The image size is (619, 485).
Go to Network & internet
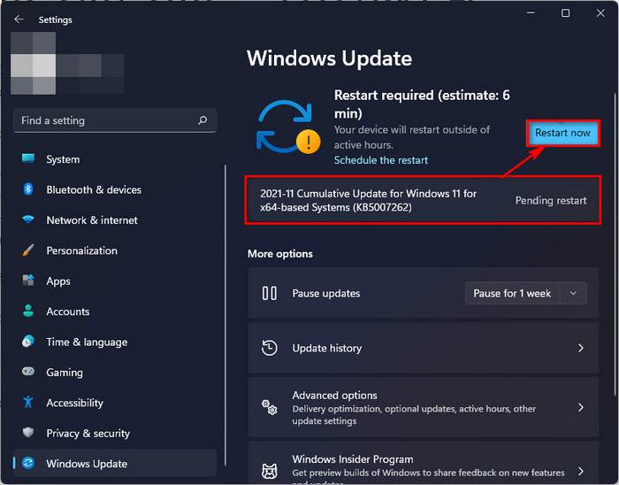pyautogui.click(x=115, y=220)
